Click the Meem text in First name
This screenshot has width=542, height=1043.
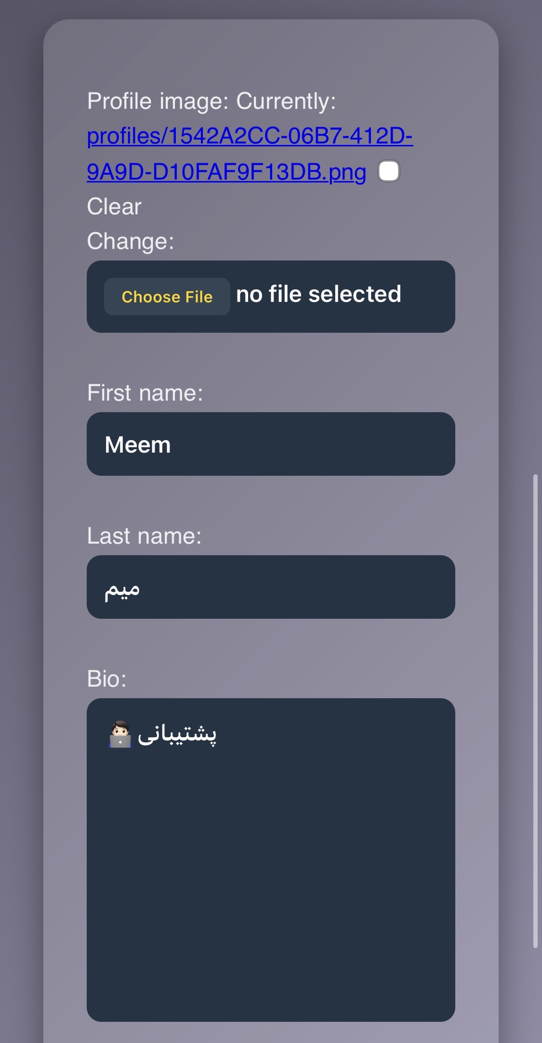pyautogui.click(x=138, y=444)
